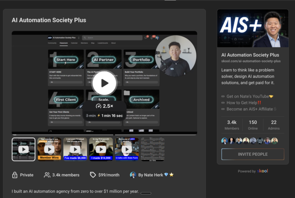Click the 3.4k members people icon
295x198 pixels.
click(x=47, y=175)
